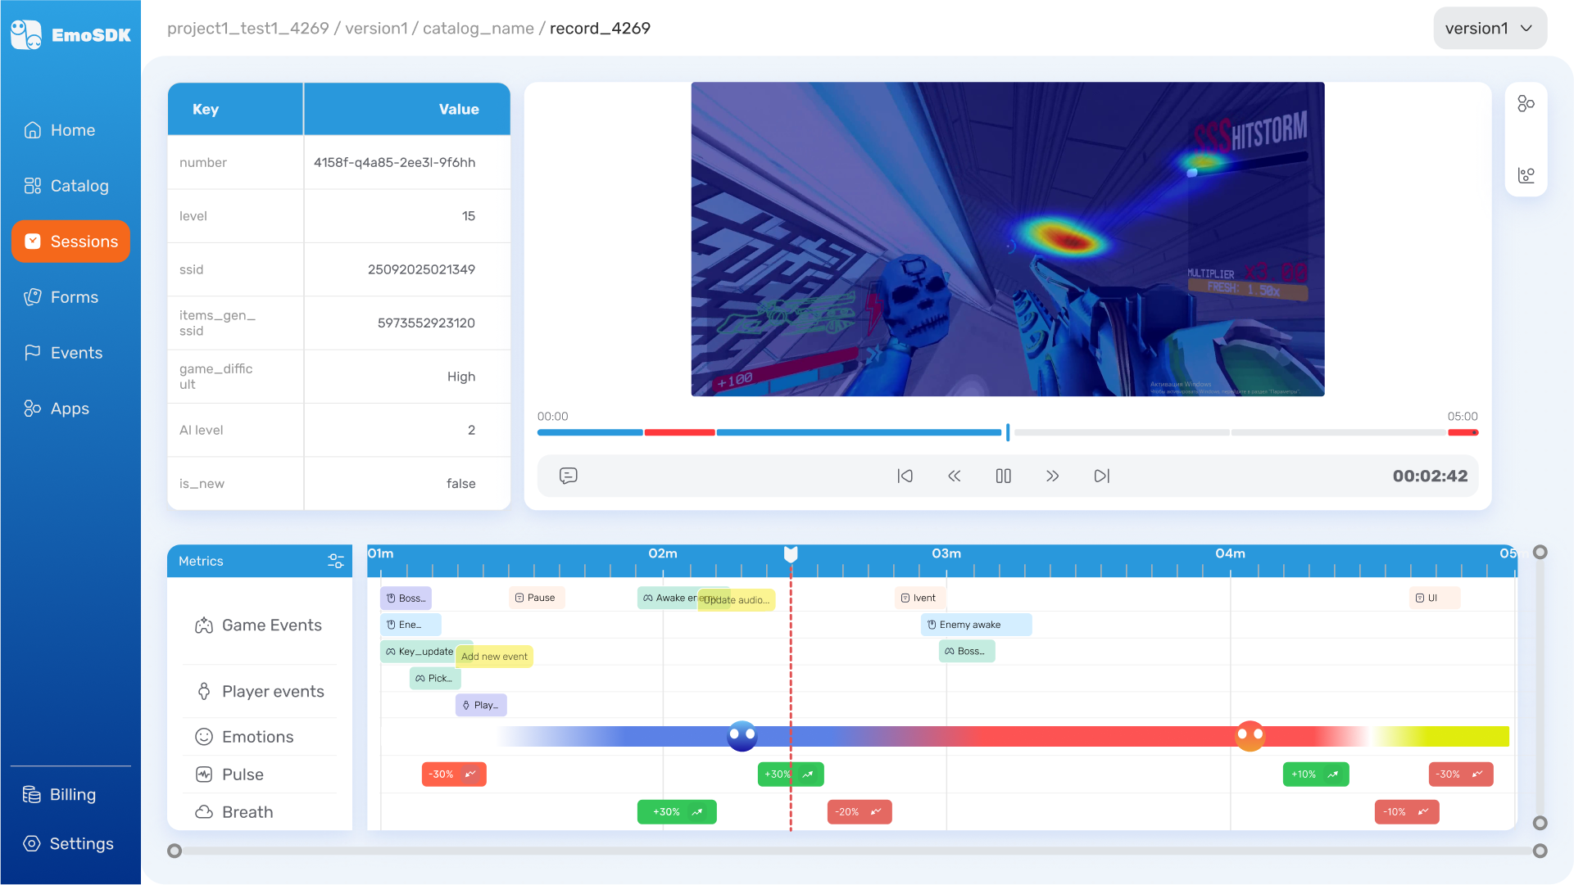Select the Enemy awake event on the timeline
Screen dimensions: 1574x885
[x=975, y=625]
